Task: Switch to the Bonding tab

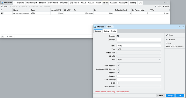Action: (133, 3)
